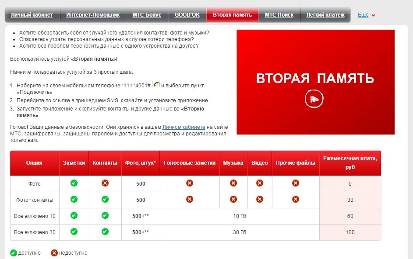Click green check for Заметки in Все включено 10 row
Screen dimensions: 413x259
[x=74, y=216]
